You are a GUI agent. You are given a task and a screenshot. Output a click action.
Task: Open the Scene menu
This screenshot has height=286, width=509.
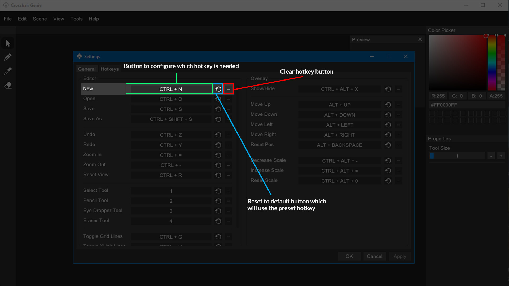pyautogui.click(x=40, y=19)
